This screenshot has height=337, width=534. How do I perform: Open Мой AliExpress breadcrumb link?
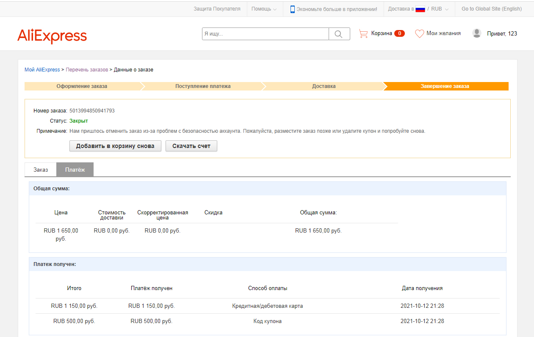pyautogui.click(x=42, y=70)
